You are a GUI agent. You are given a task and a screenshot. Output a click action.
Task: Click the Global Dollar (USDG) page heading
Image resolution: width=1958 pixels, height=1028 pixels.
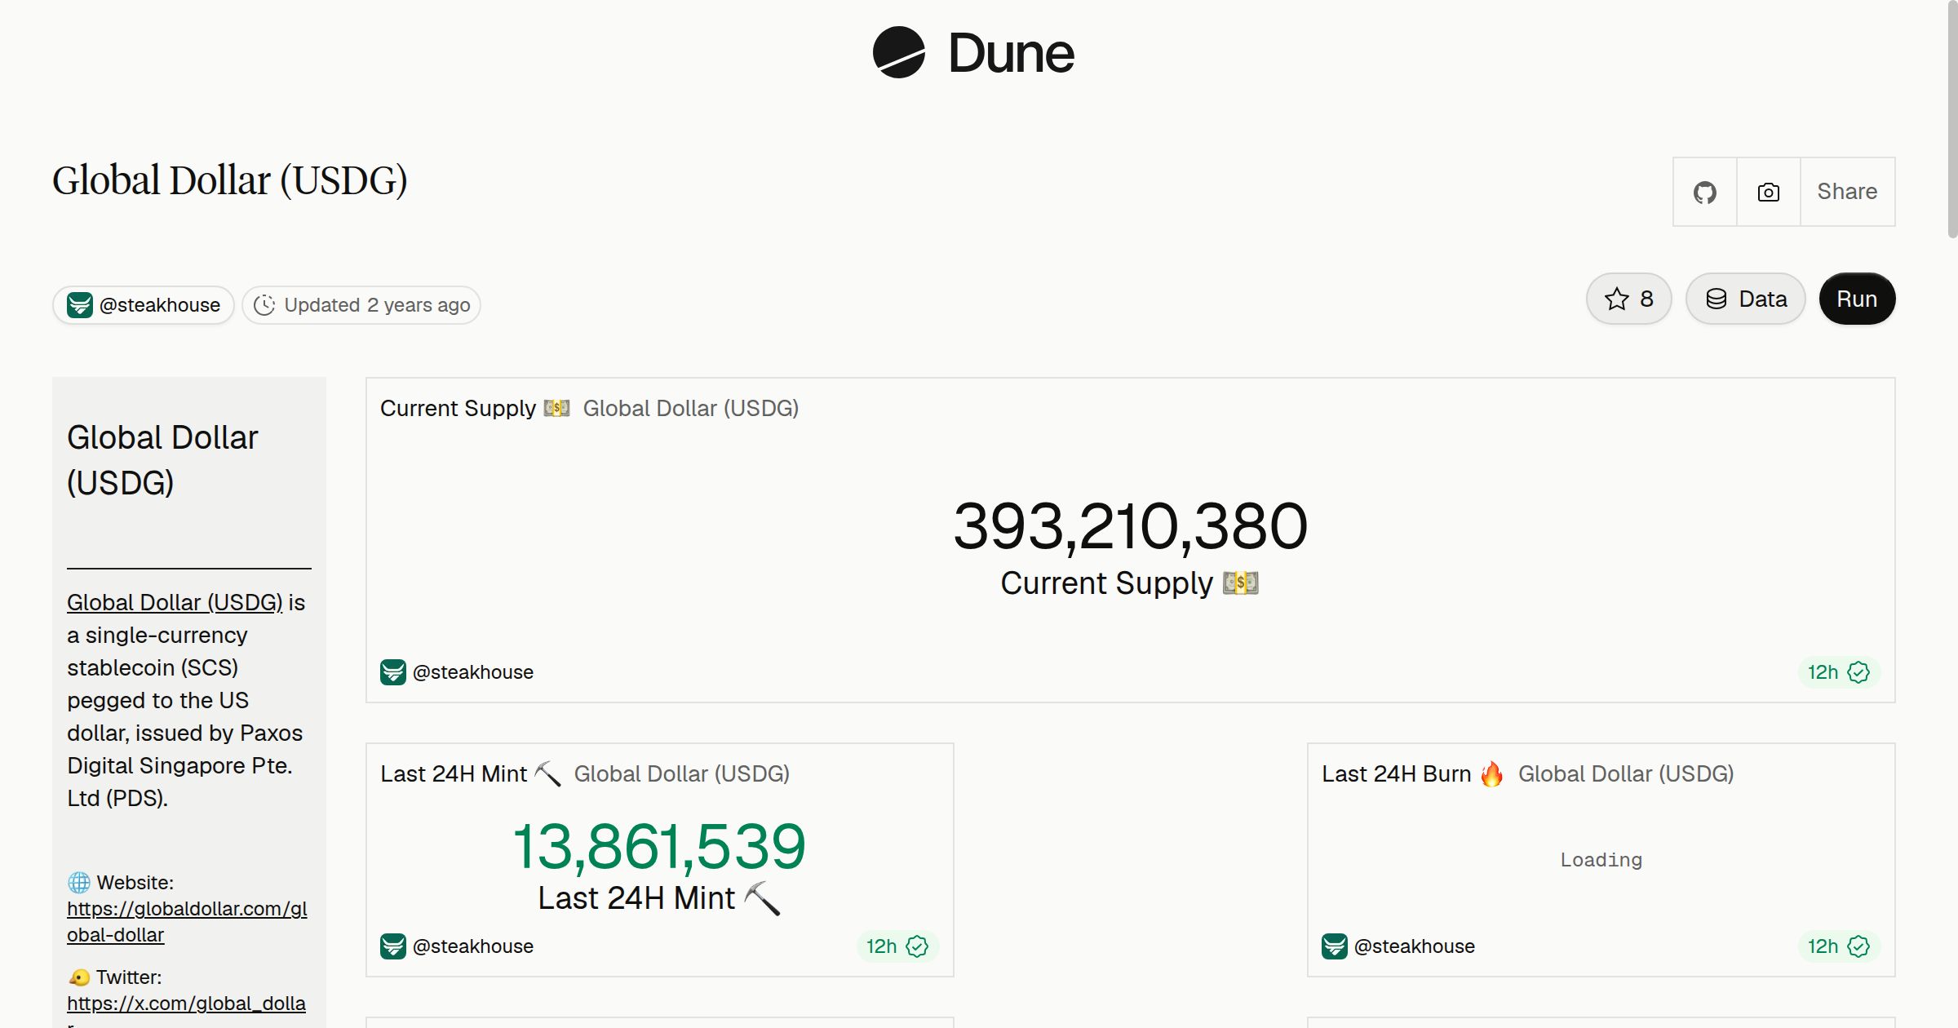tap(230, 180)
